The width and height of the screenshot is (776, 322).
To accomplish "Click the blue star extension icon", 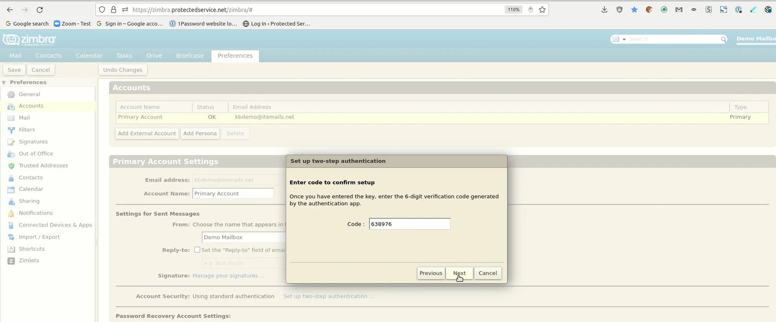I will (634, 10).
